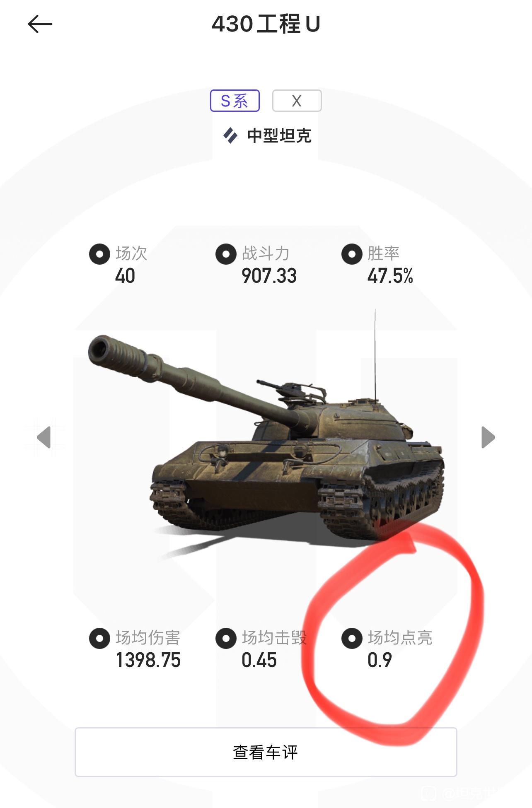This screenshot has width=532, height=808.
Task: Select the S系 nation tag
Action: pyautogui.click(x=235, y=101)
